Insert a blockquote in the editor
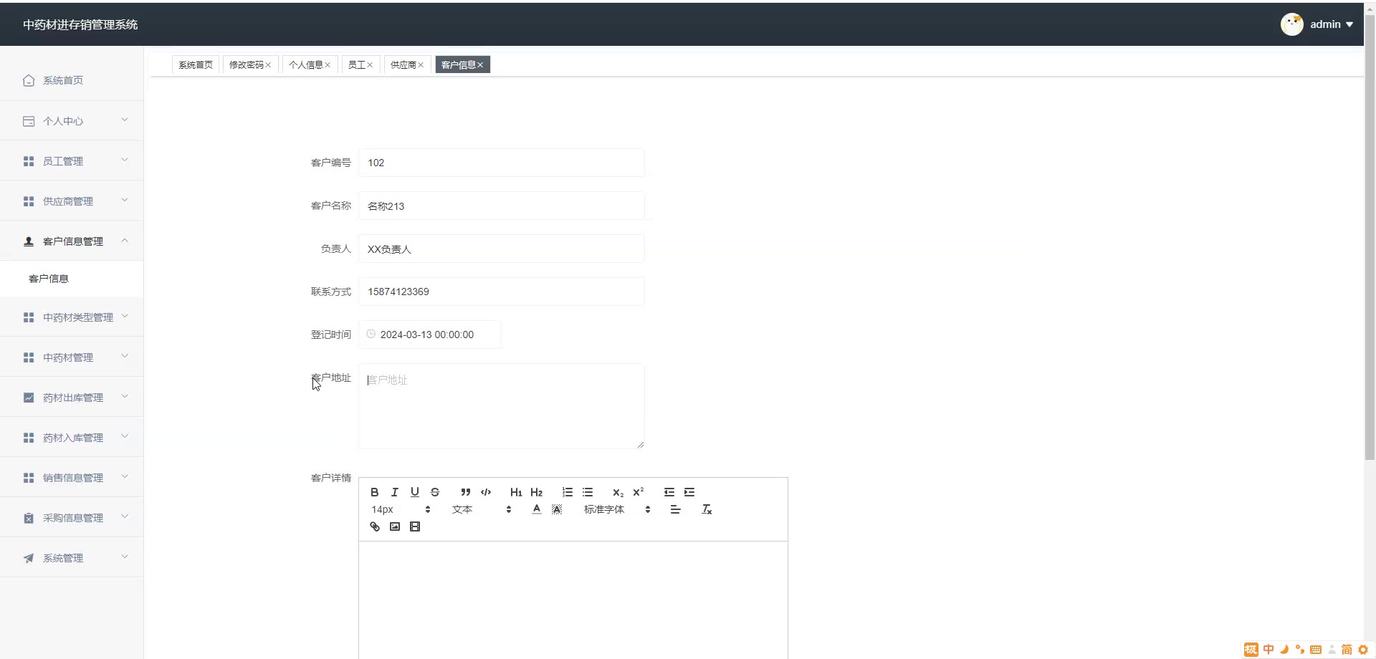1376x659 pixels. click(466, 492)
